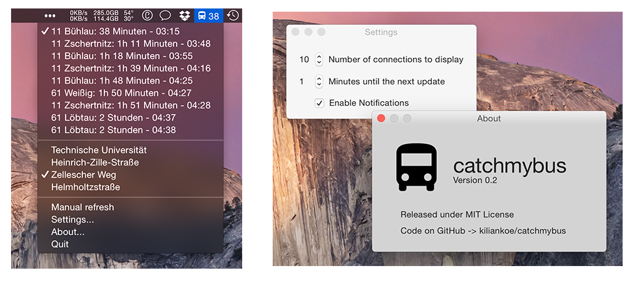This screenshot has height=281, width=635.
Task: Choose 11 Bühlau 1h 18 Minuten - 03:55
Action: pos(131,56)
